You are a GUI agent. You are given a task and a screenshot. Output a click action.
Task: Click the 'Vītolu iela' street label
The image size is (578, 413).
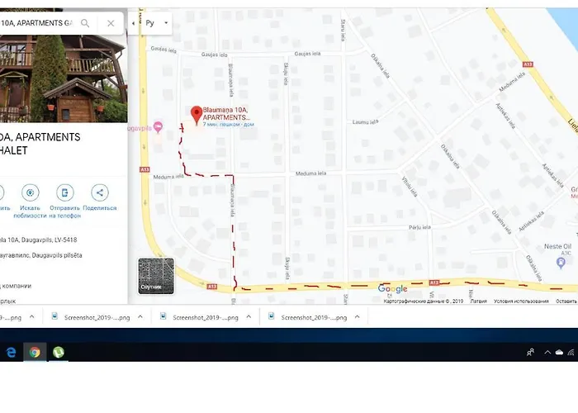(410, 187)
